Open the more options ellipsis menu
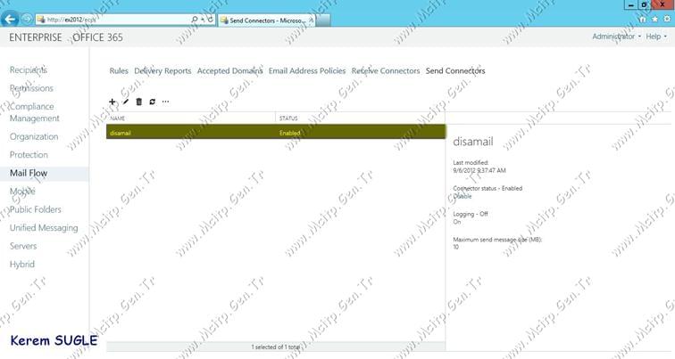This screenshot has width=675, height=359. [x=166, y=102]
